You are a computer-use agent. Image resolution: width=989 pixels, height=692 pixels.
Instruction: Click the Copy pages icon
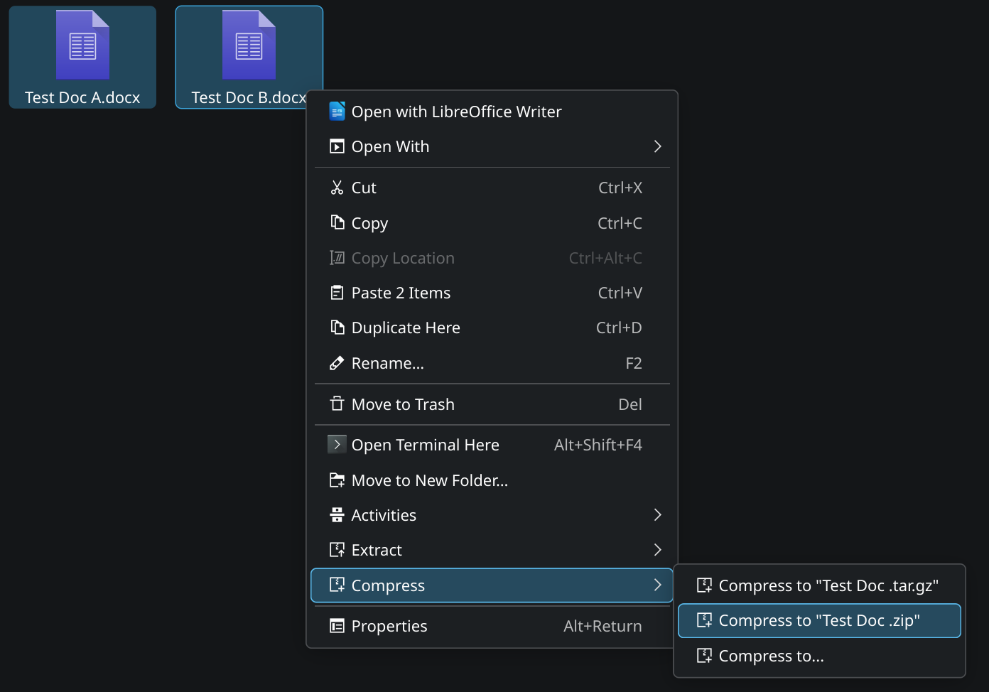click(337, 222)
